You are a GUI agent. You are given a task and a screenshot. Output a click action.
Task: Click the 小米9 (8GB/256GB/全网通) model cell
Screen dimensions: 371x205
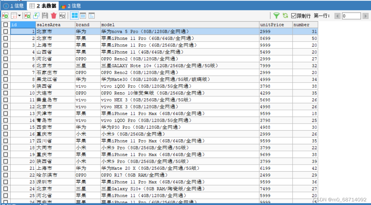[180, 134]
